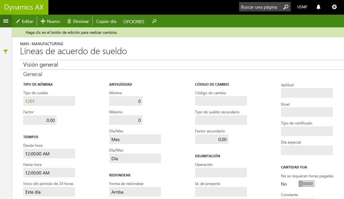The height and width of the screenshot is (199, 344).
Task: Open the Día/Mes dropdown showing Día
Action: pyautogui.click(x=135, y=159)
